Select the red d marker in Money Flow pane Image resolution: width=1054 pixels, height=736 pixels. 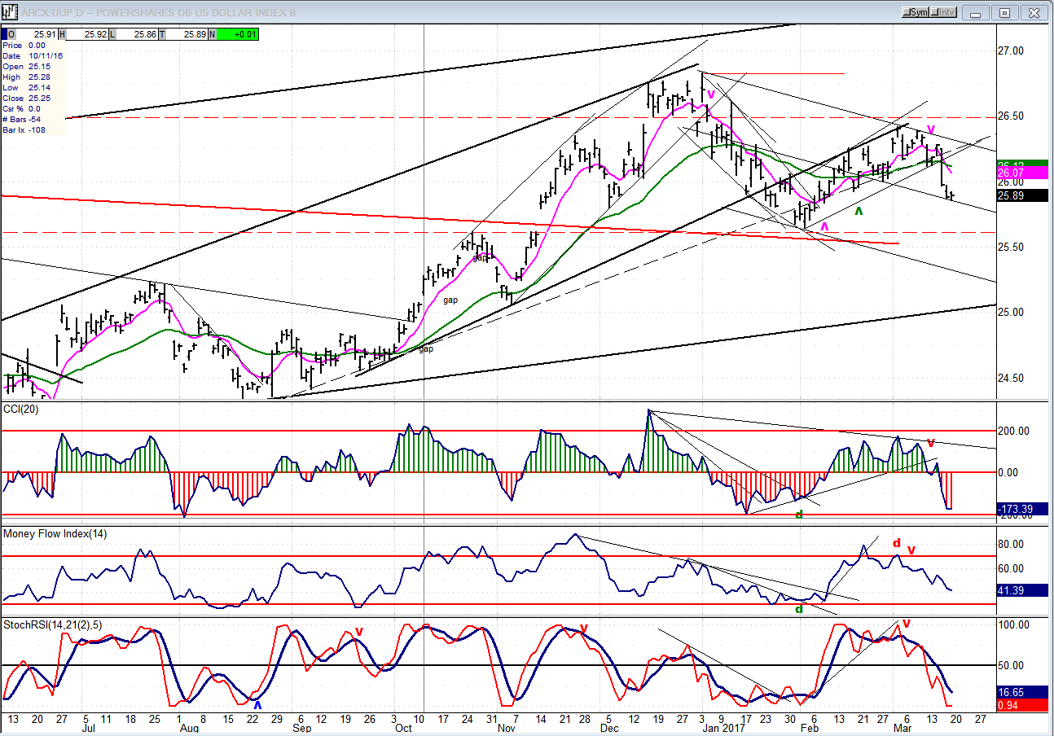(896, 543)
